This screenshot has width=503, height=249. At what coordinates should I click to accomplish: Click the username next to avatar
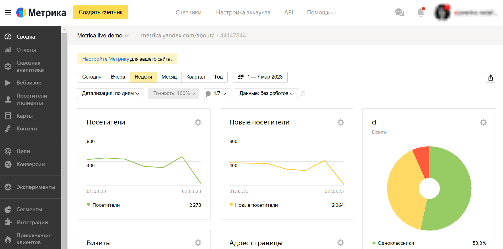pyautogui.click(x=475, y=12)
